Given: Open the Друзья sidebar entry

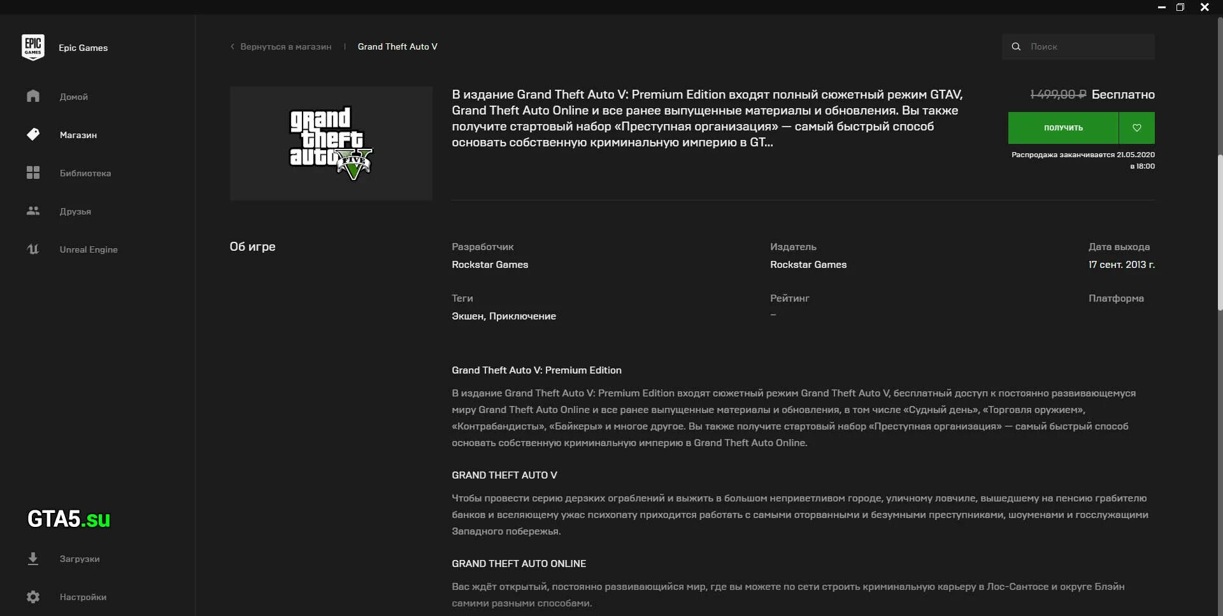Looking at the screenshot, I should click(x=75, y=211).
